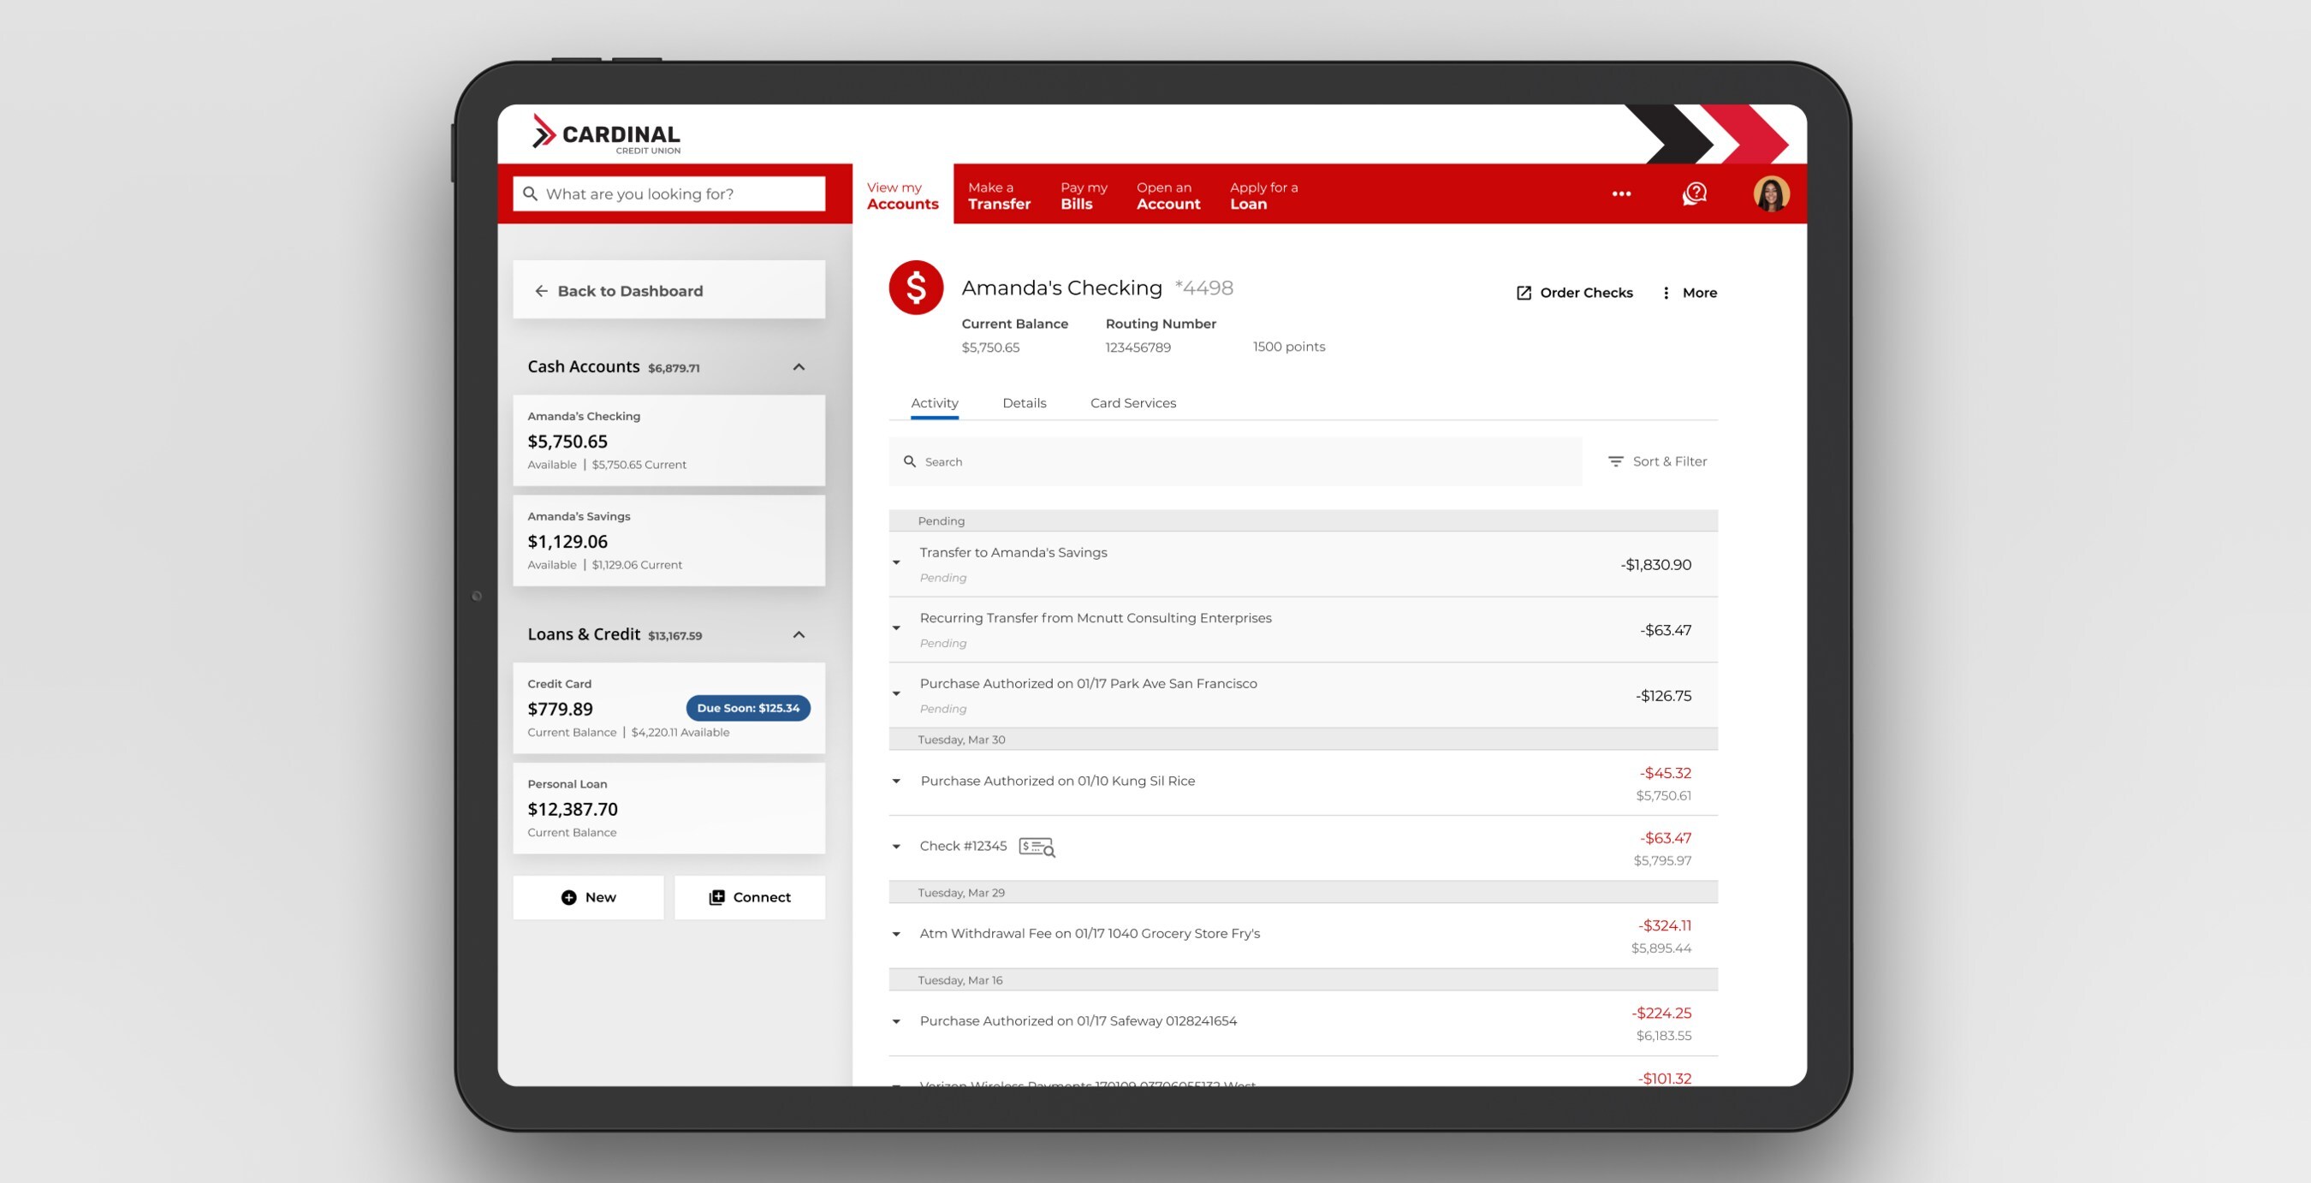Collapse the Cash Accounts section
2311x1183 pixels.
pyautogui.click(x=799, y=366)
